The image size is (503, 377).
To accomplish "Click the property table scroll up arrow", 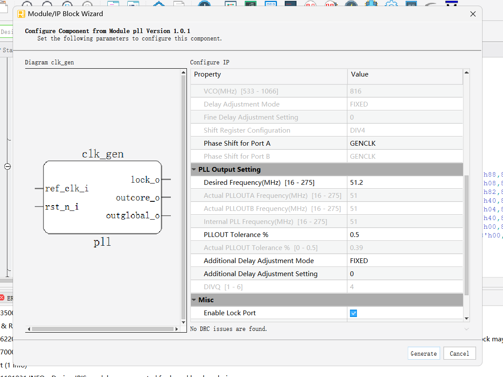I will [x=466, y=73].
